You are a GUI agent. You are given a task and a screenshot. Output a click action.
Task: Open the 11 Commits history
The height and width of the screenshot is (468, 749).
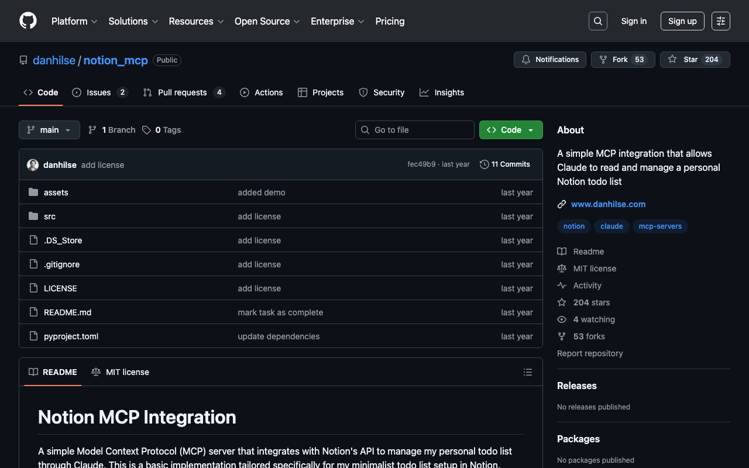point(504,164)
